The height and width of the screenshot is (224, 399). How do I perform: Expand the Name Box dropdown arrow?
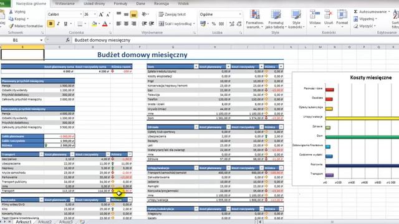tap(41, 40)
